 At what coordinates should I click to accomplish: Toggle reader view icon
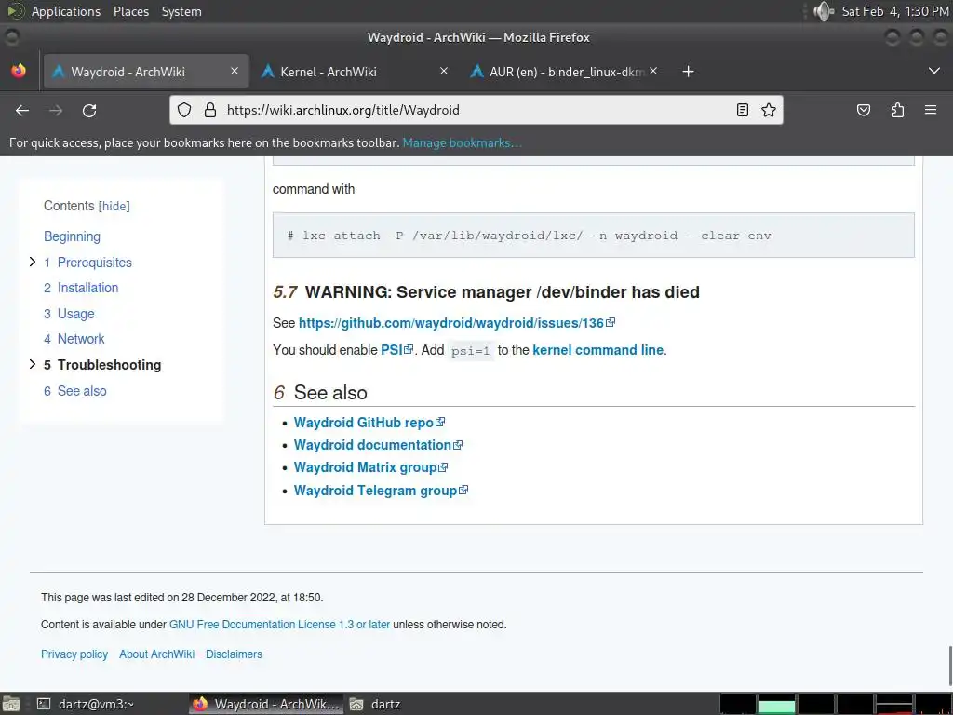point(742,110)
